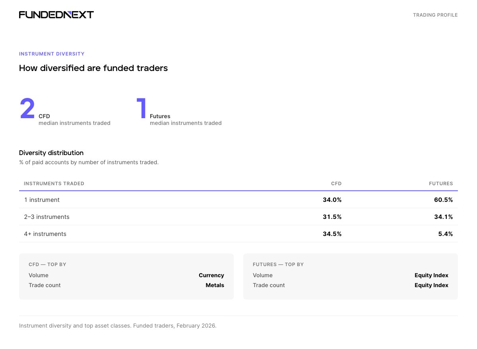
Task: Click the February 2026 footnote text
Action: click(x=118, y=326)
